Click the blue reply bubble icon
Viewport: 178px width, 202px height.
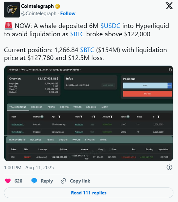(x=34, y=181)
